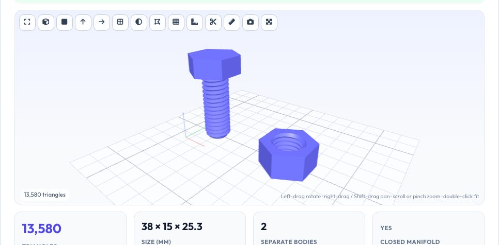Click the SEPARATE BODIES label

point(289,242)
